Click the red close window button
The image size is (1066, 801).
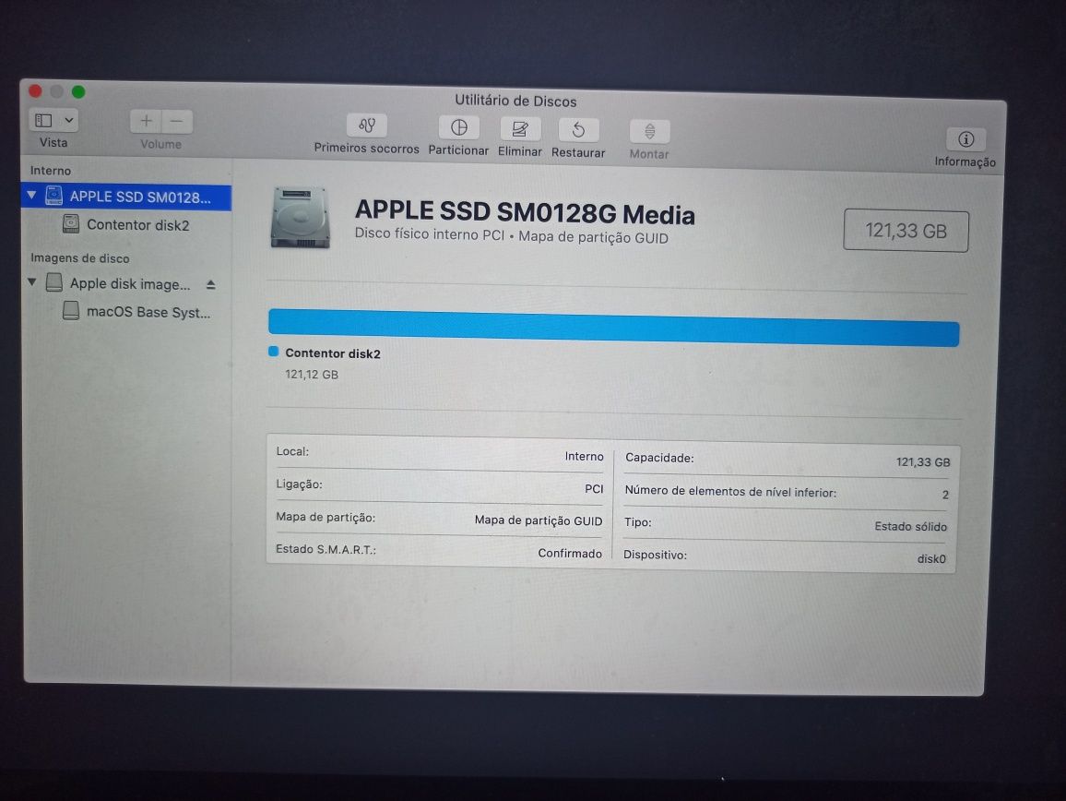coord(35,90)
